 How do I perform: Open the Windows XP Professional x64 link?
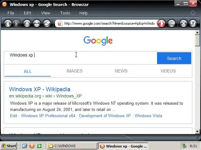tap(48, 116)
